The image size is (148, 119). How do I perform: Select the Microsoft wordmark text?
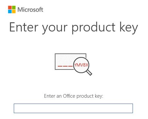30,10
